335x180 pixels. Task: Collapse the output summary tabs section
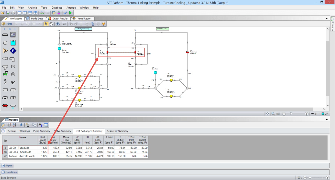[x=3, y=131]
